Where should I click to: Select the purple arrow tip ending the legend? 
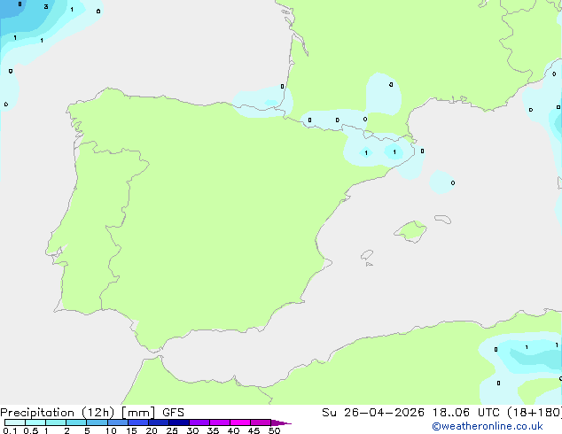click(281, 422)
